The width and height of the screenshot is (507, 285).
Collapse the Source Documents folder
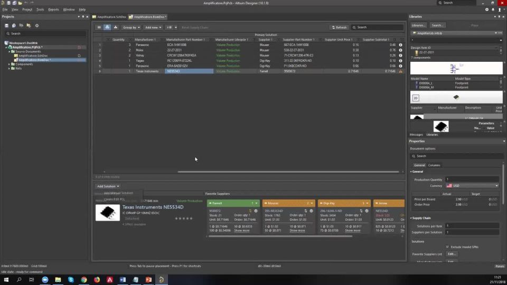tap(9, 52)
